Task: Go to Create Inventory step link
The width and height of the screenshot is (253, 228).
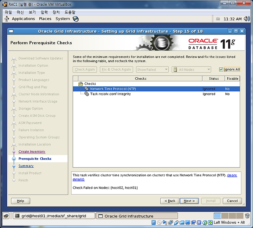Action: (x=32, y=151)
